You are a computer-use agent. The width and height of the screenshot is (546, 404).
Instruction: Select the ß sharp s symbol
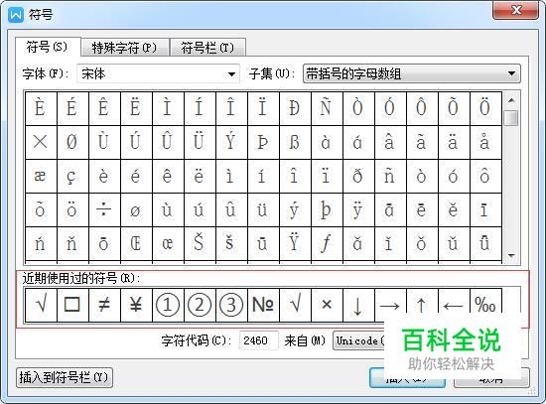[295, 142]
